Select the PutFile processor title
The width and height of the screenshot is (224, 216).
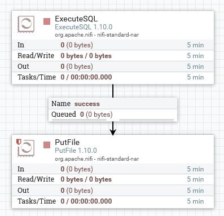click(x=67, y=142)
